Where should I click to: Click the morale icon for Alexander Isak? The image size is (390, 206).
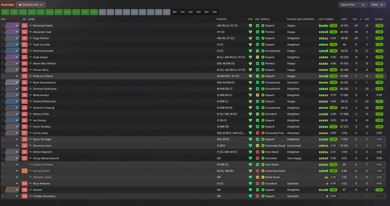[263, 32]
